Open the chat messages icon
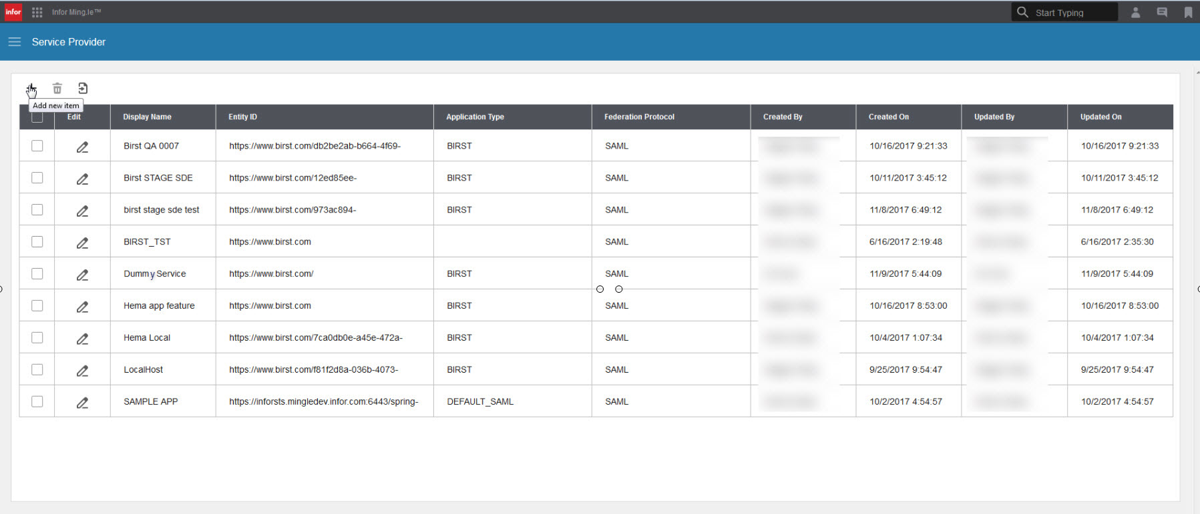The image size is (1200, 514). (x=1162, y=13)
